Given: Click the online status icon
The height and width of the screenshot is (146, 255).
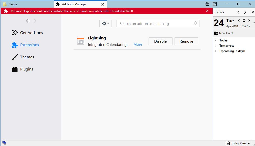Looking at the screenshot, I should (4, 143).
